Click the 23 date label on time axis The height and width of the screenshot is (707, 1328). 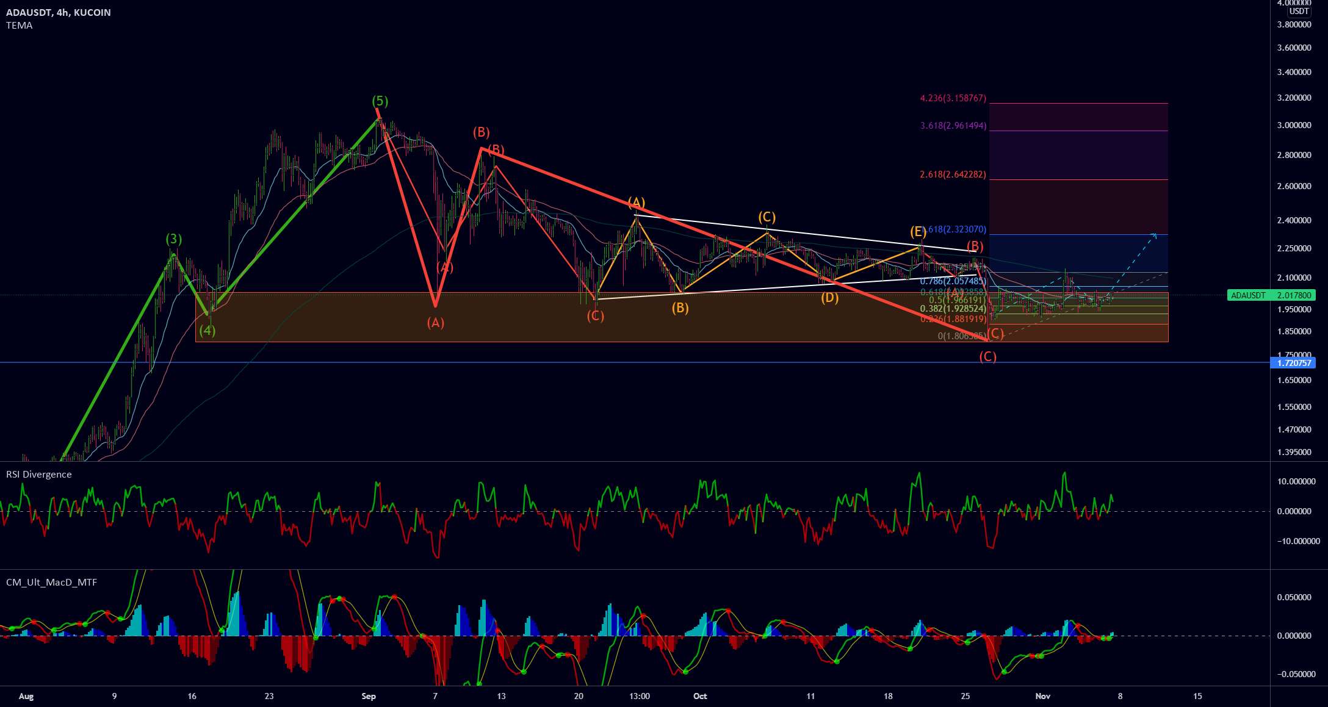coord(269,696)
